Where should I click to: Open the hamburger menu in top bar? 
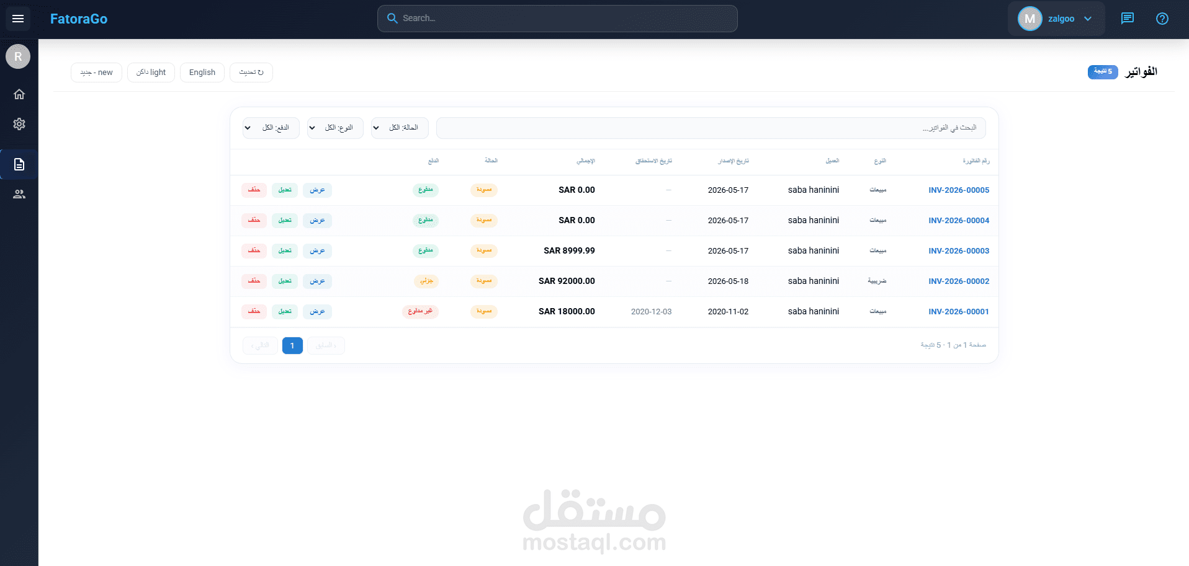tap(18, 19)
